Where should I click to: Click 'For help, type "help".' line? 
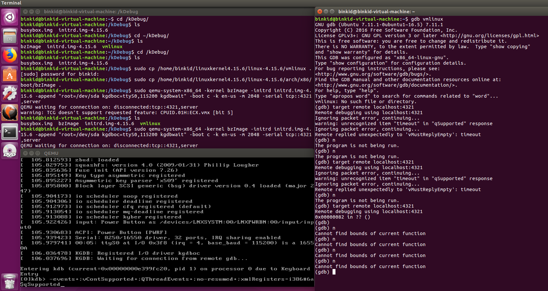[347, 91]
